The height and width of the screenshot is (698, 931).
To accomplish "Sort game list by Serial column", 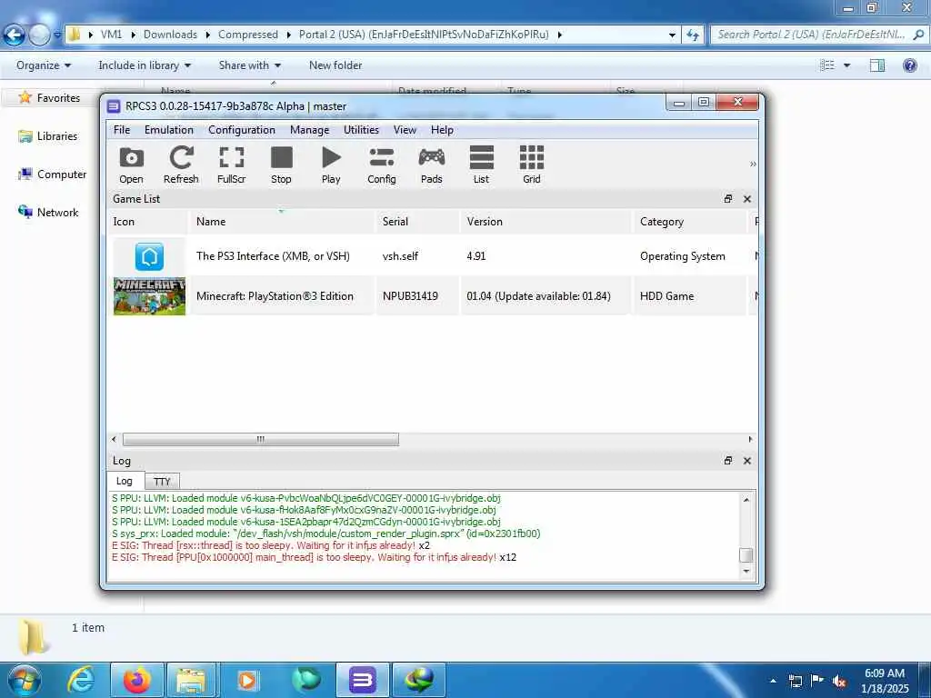I will click(x=417, y=222).
